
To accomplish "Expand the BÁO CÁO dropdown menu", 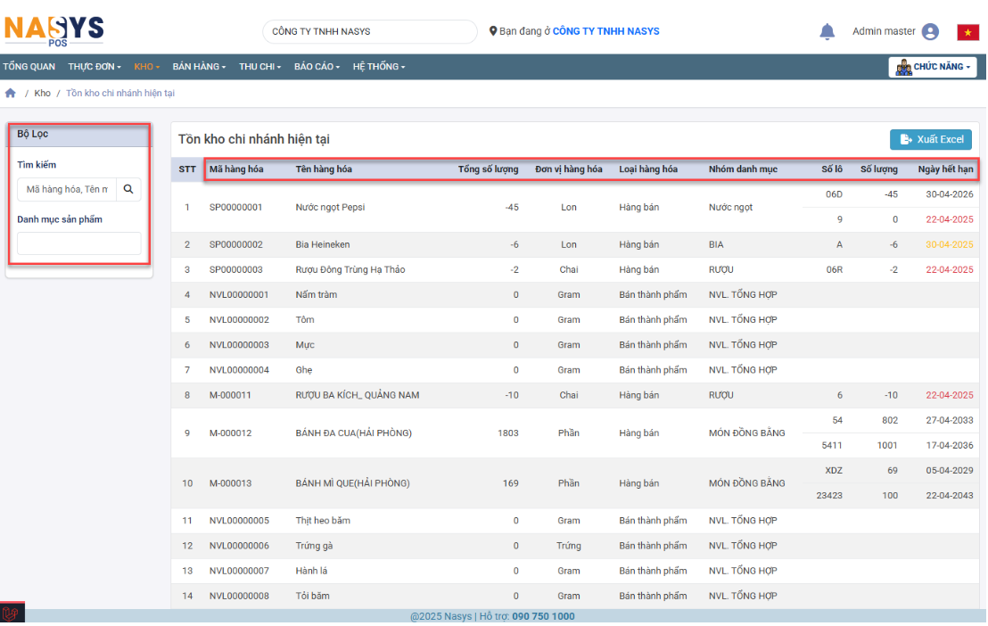I will (x=318, y=67).
